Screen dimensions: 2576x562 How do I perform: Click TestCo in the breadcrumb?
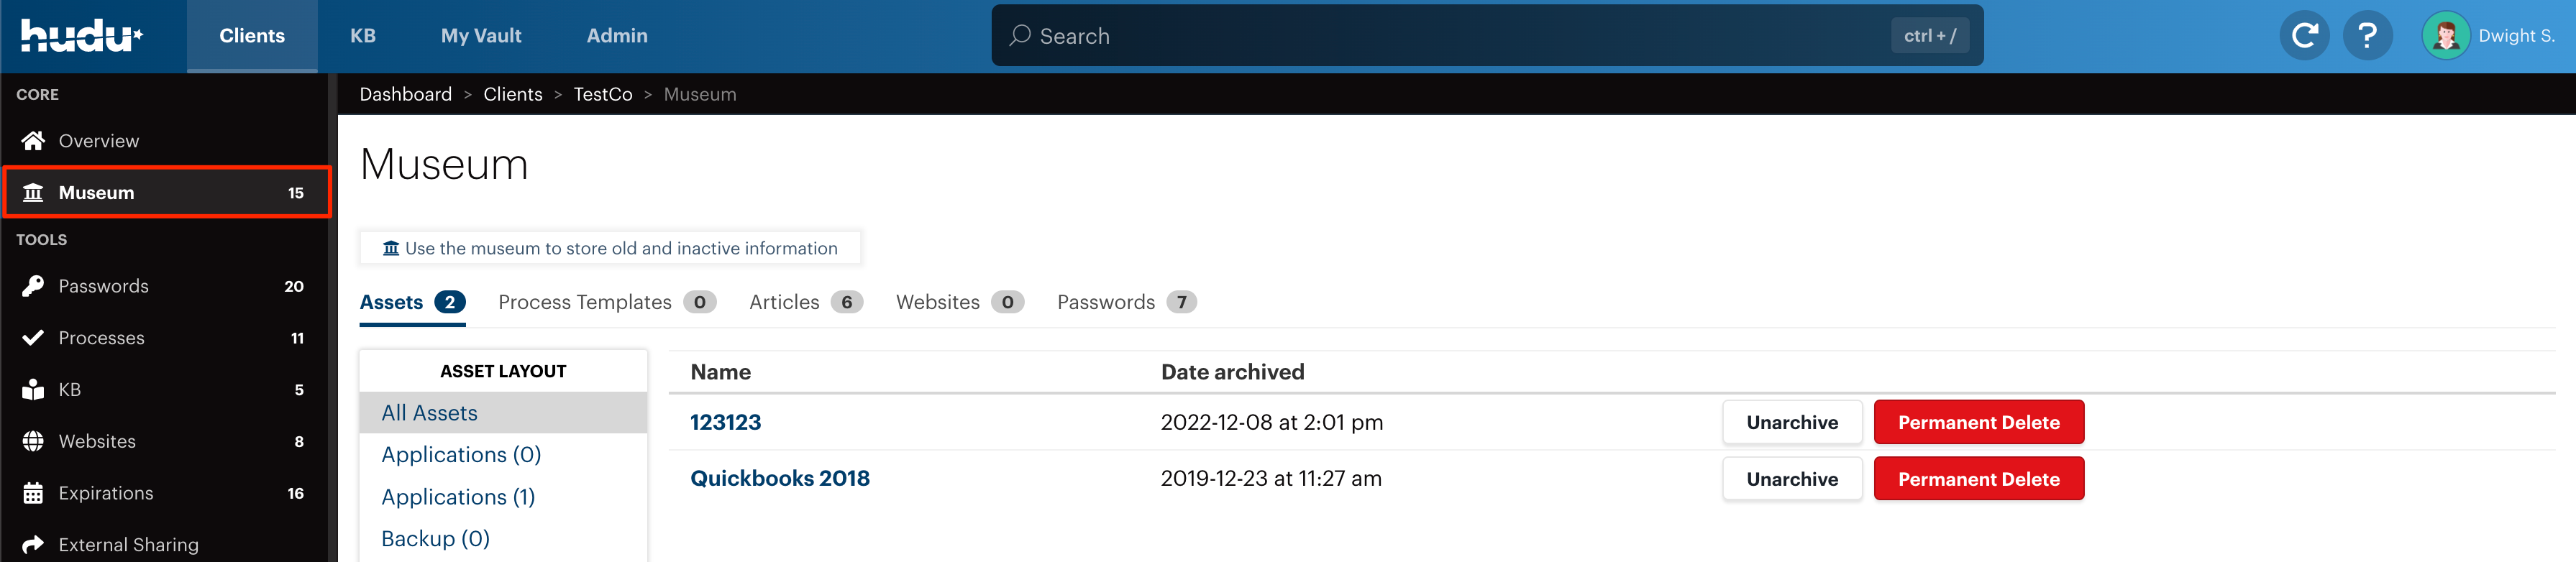[x=602, y=94]
